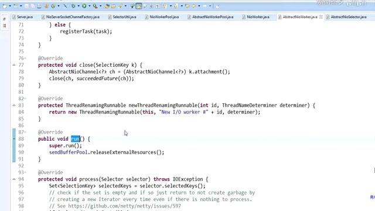
Task: Switch to the AbstractNioWorkerPool.java tab
Action: click(210, 17)
